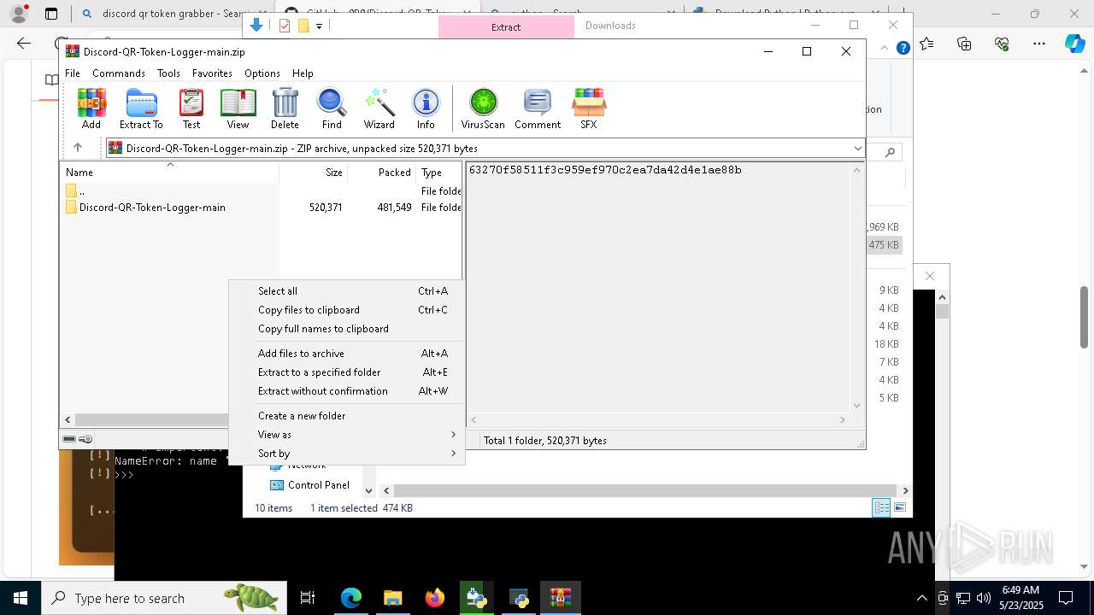Screen dimensions: 1094x615
Task: Open the File menu in WinRAR
Action: point(73,73)
